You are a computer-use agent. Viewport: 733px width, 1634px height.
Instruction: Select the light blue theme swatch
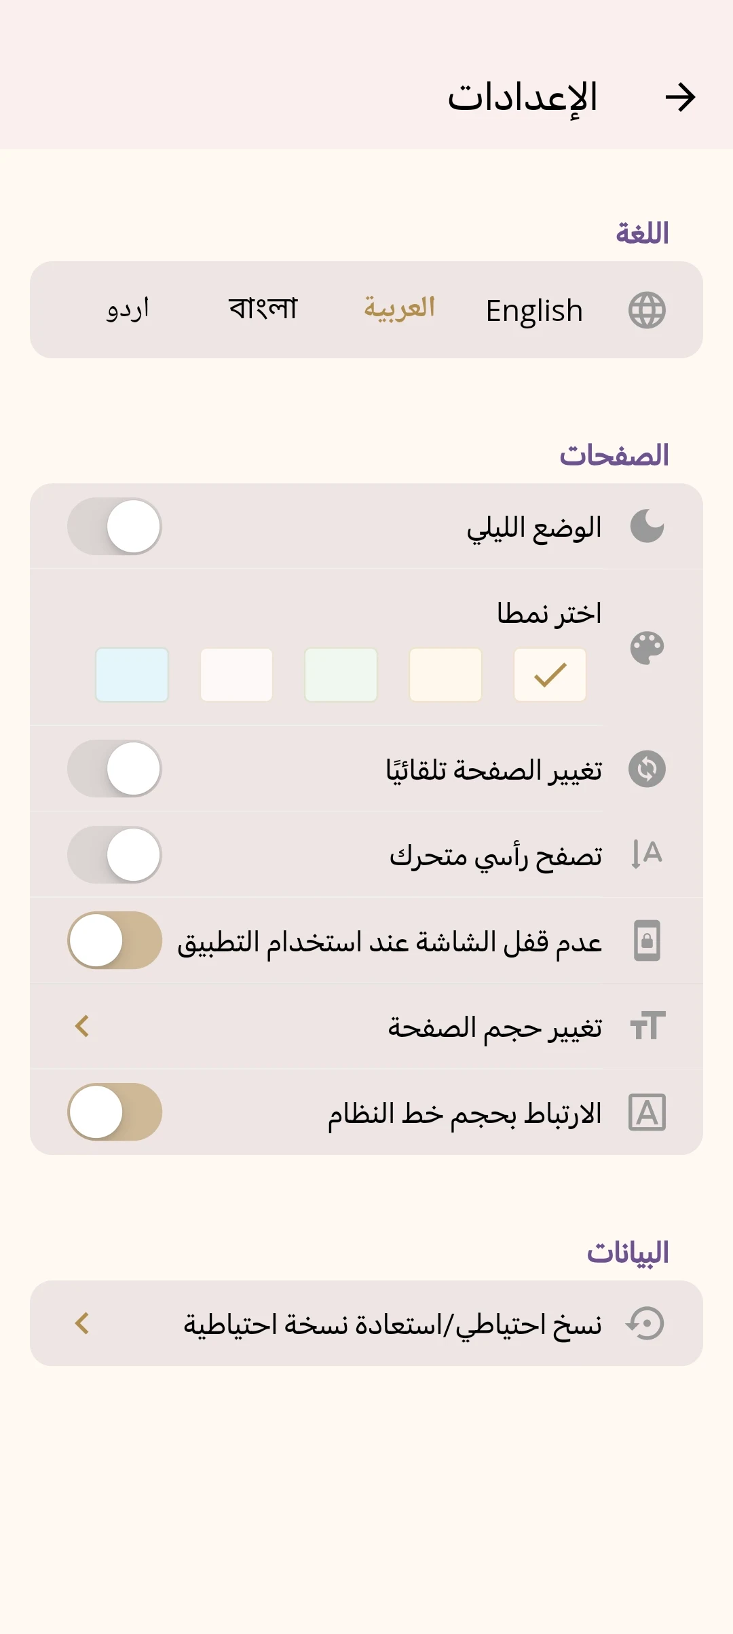(x=132, y=674)
